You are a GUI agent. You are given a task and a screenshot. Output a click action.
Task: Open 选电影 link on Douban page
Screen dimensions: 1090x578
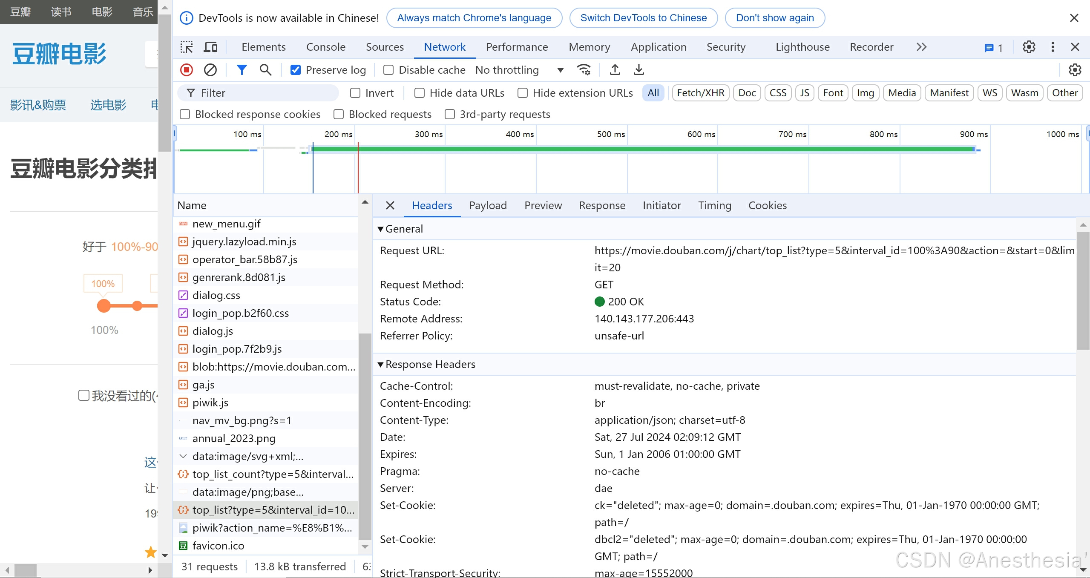point(108,105)
